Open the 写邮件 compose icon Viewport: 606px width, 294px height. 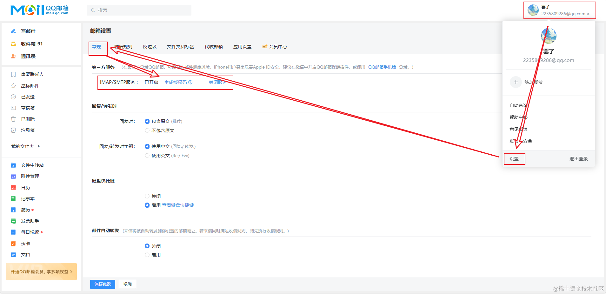tap(13, 31)
